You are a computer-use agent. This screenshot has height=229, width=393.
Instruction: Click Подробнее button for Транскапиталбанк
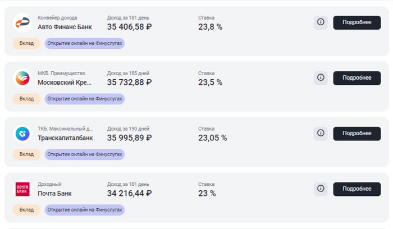click(357, 133)
